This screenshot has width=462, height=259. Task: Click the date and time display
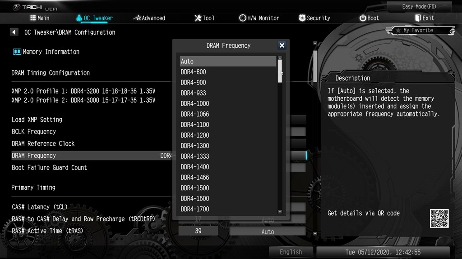point(383,252)
